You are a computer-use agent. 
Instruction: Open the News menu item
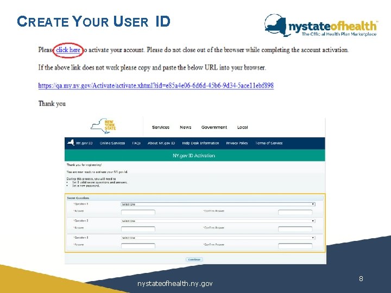tap(186, 128)
